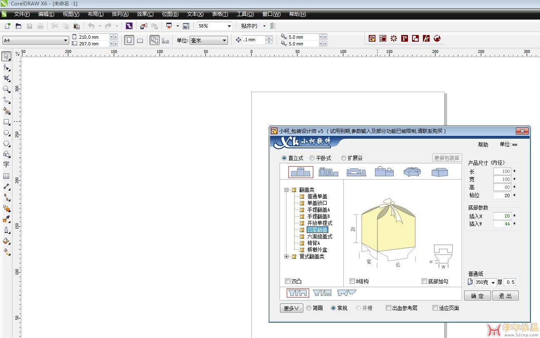Select the Smart fill tool
Screen dimensions: 540x338
pos(6,111)
